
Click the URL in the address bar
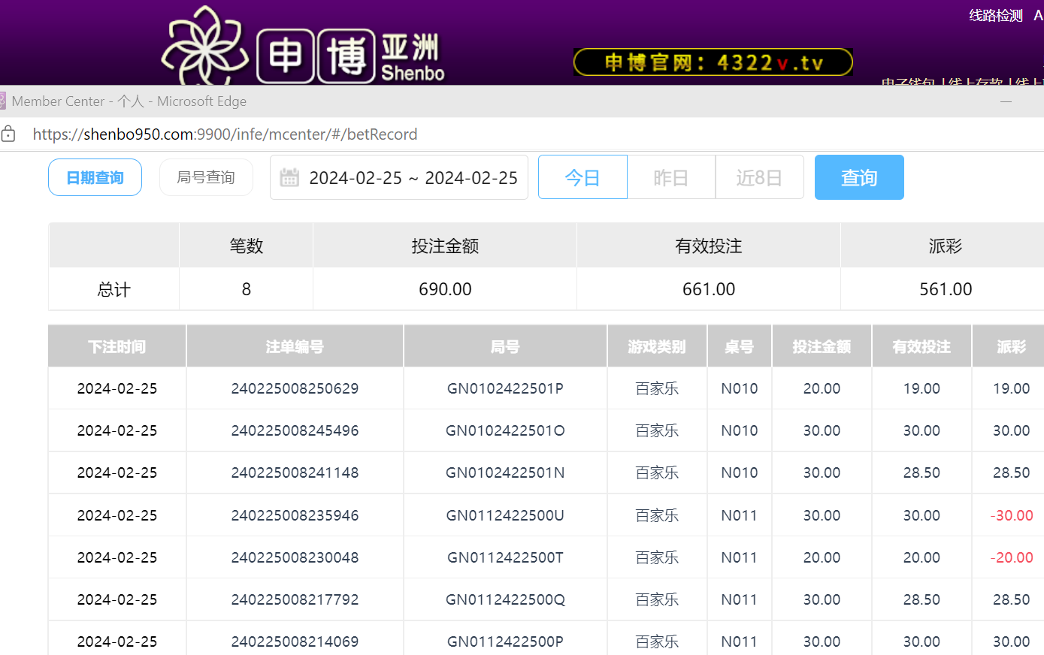click(x=225, y=134)
